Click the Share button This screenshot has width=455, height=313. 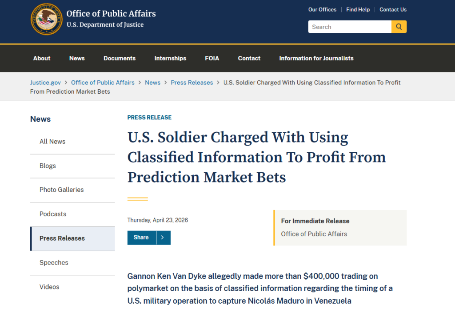141,238
